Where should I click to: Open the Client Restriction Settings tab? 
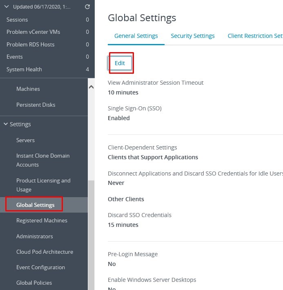[x=255, y=36]
